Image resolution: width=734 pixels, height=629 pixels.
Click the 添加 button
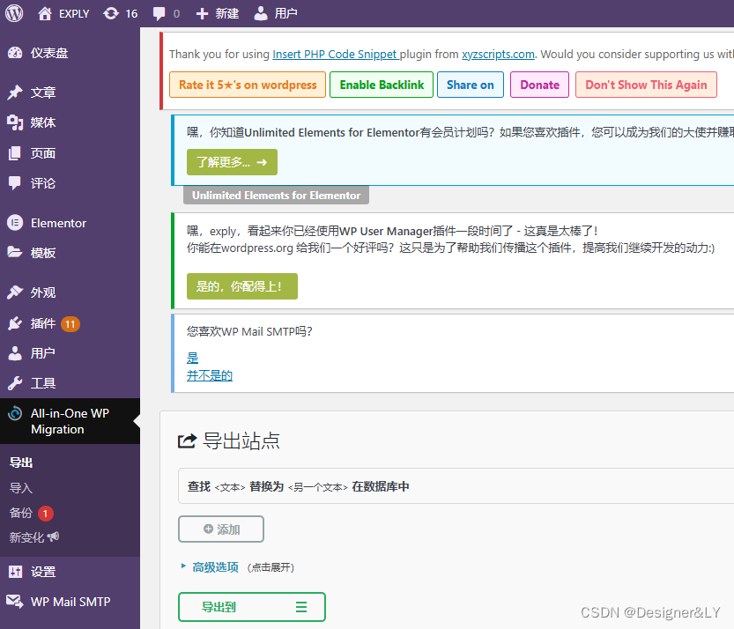221,529
